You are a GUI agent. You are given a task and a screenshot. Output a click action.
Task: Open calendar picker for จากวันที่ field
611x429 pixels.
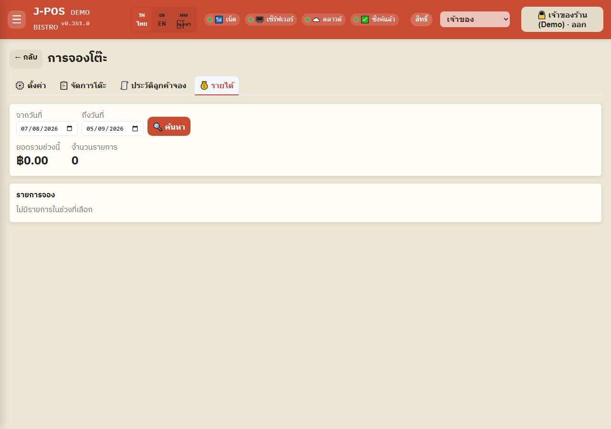69,129
